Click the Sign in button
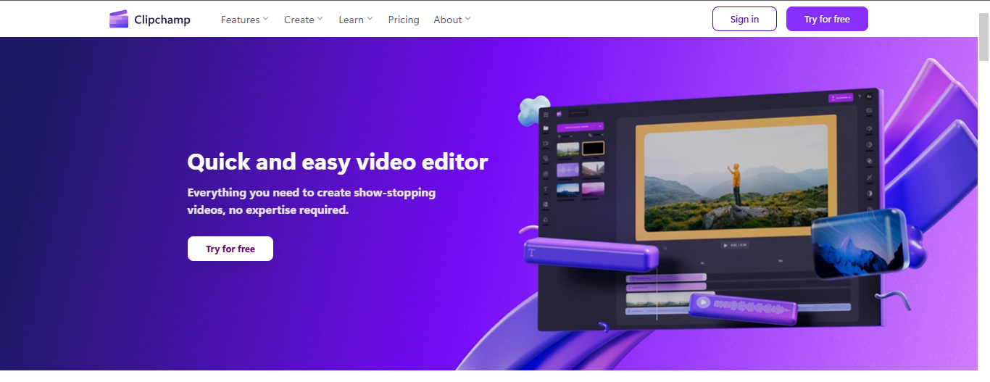This screenshot has width=990, height=382. pos(744,19)
